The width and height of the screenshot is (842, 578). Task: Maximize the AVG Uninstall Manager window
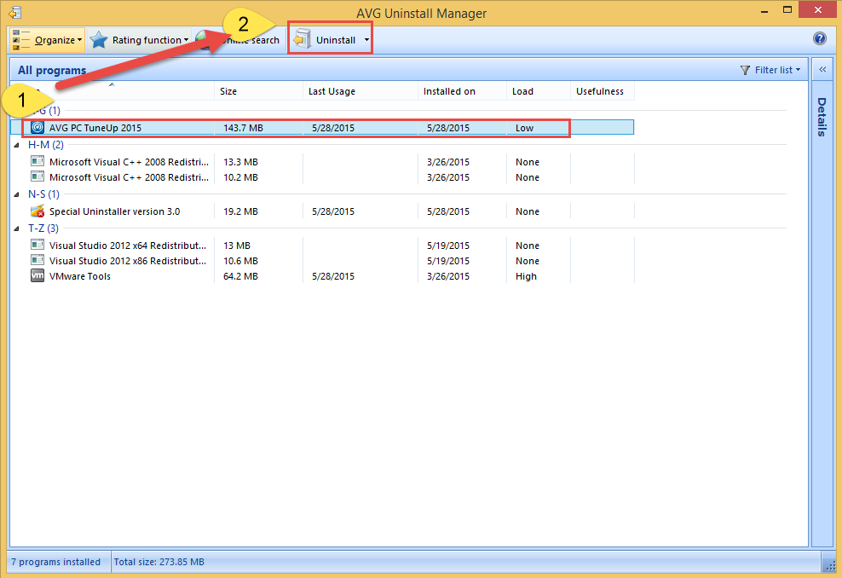[787, 9]
